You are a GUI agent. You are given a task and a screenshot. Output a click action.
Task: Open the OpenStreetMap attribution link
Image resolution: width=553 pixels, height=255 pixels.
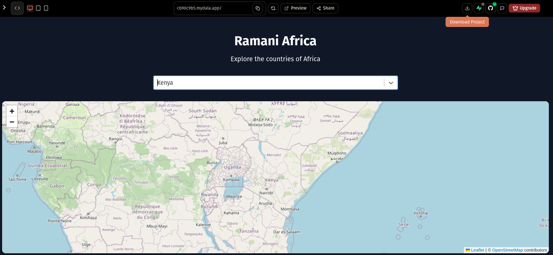coord(507,250)
